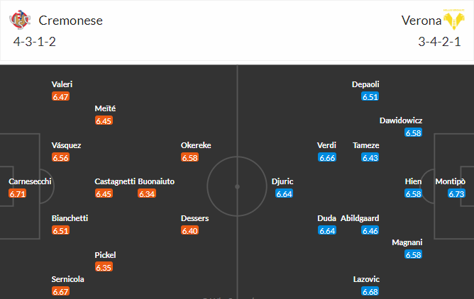Select player Abildgaard on the pitch

pyautogui.click(x=360, y=218)
